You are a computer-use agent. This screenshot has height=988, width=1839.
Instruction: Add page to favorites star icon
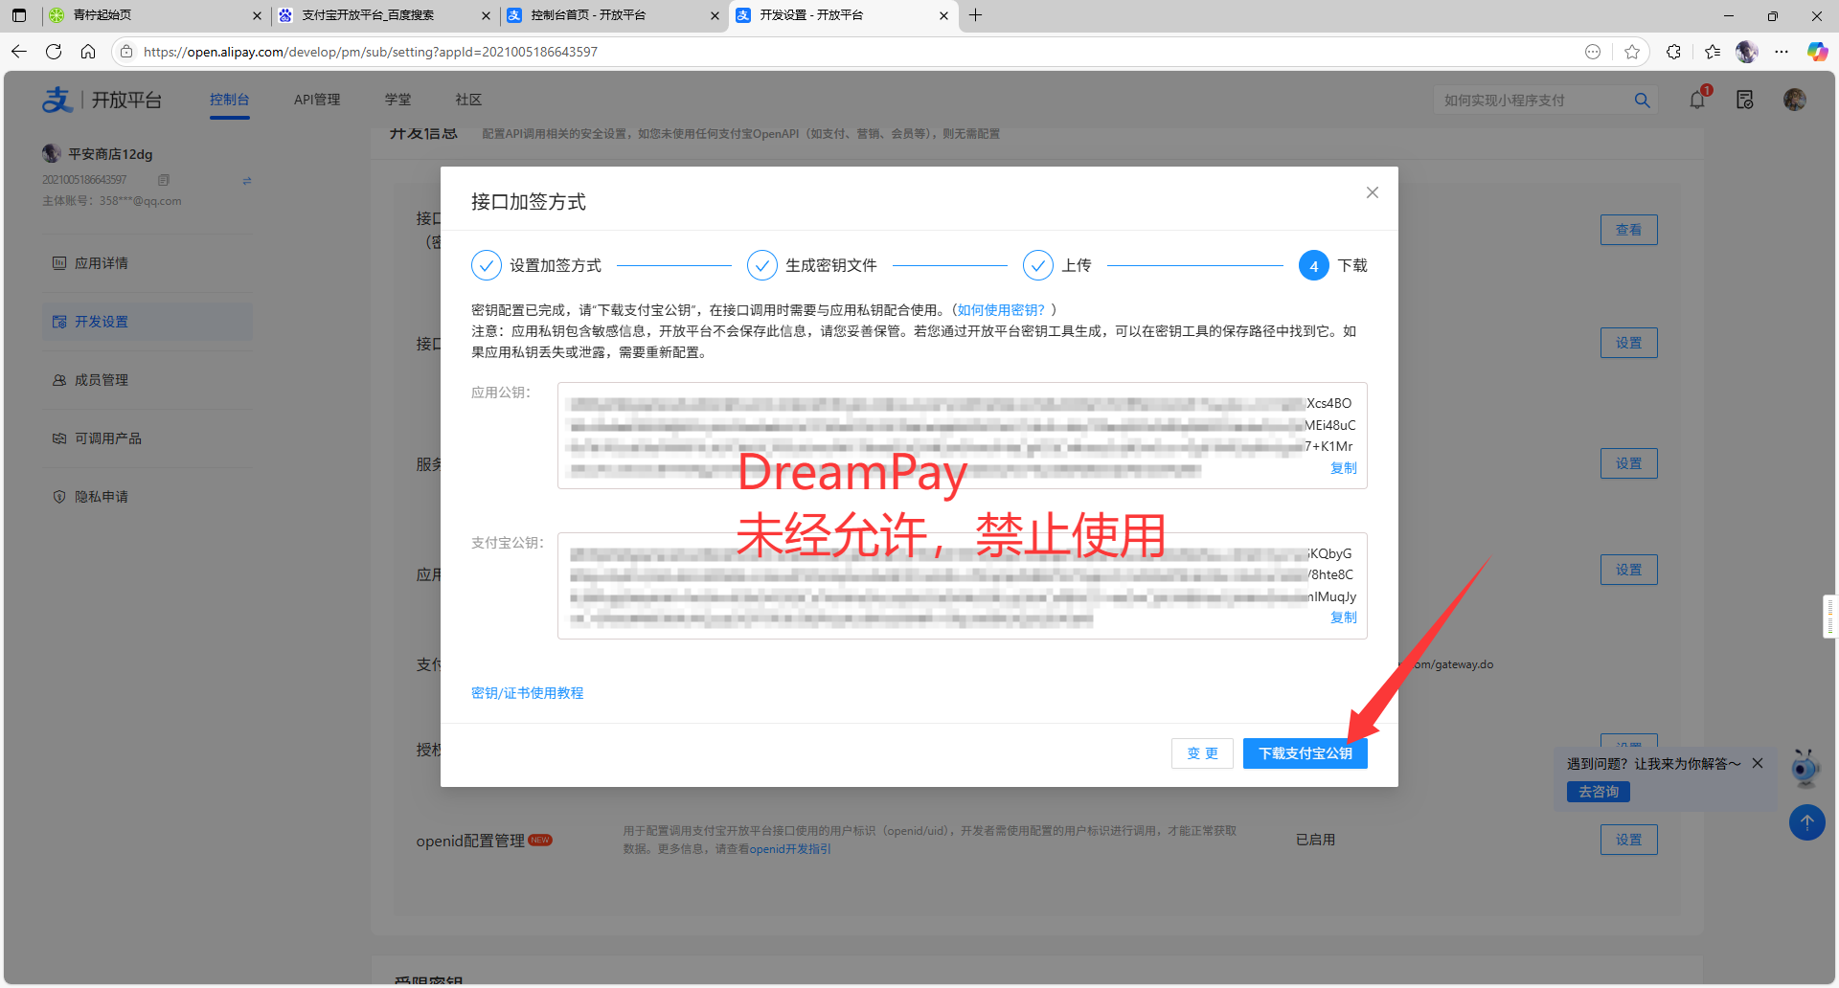tap(1632, 52)
